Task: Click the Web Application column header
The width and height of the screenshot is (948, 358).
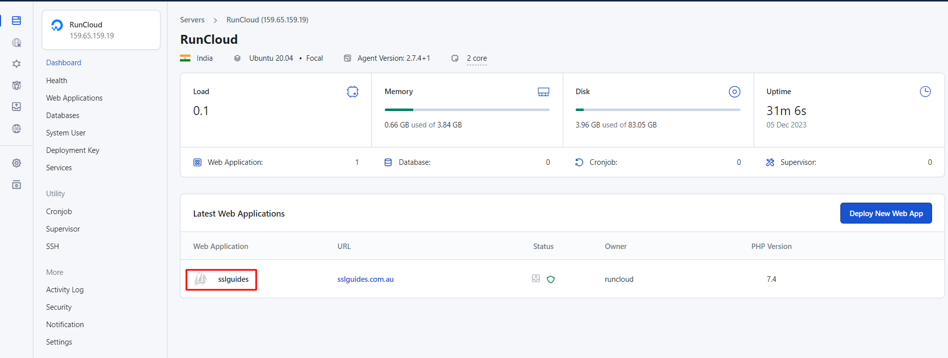Action: (221, 246)
